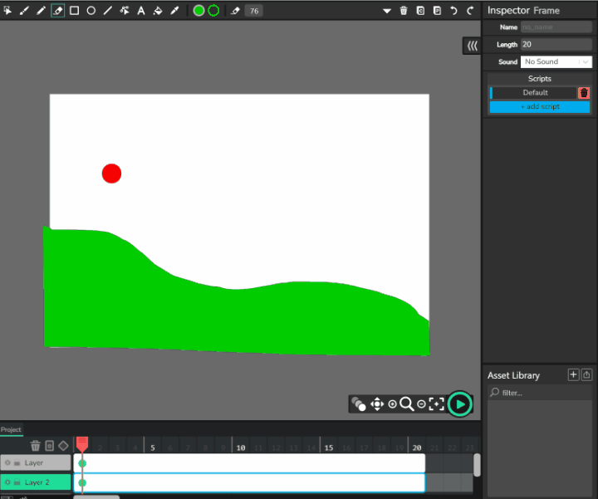Click the timeline add frame icon
598x499 pixels.
pos(50,446)
